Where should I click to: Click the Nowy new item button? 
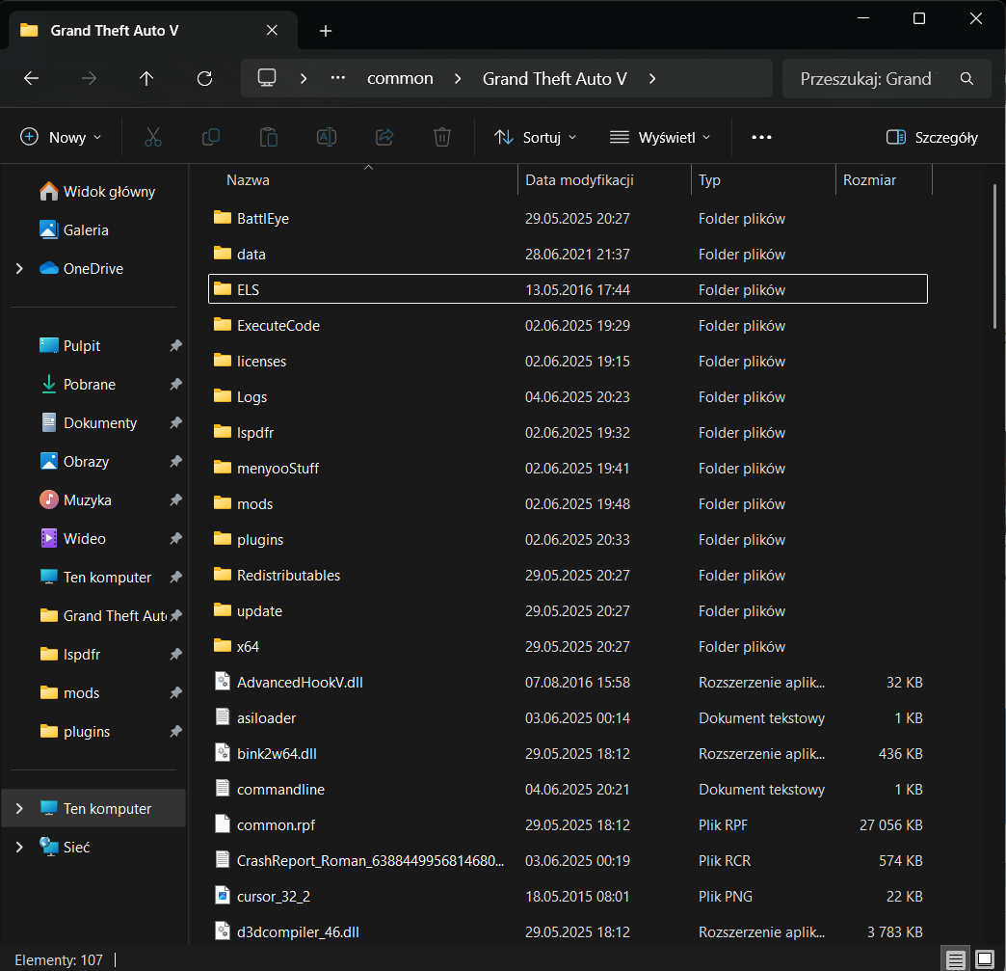point(61,137)
